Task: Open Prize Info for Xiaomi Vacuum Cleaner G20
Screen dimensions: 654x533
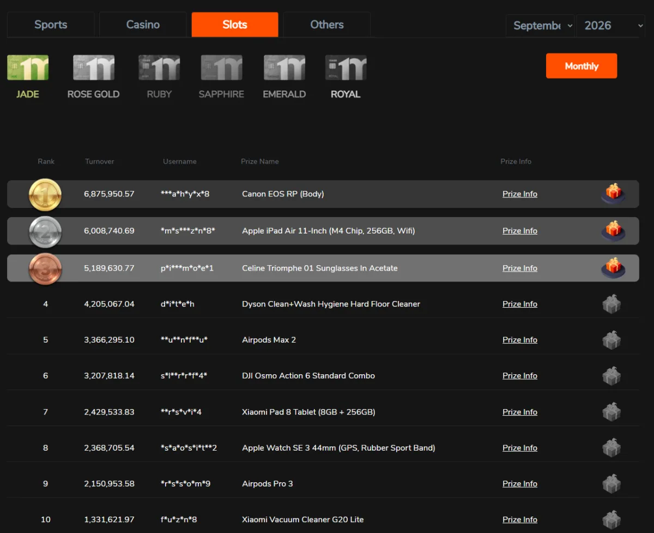Action: pyautogui.click(x=520, y=519)
